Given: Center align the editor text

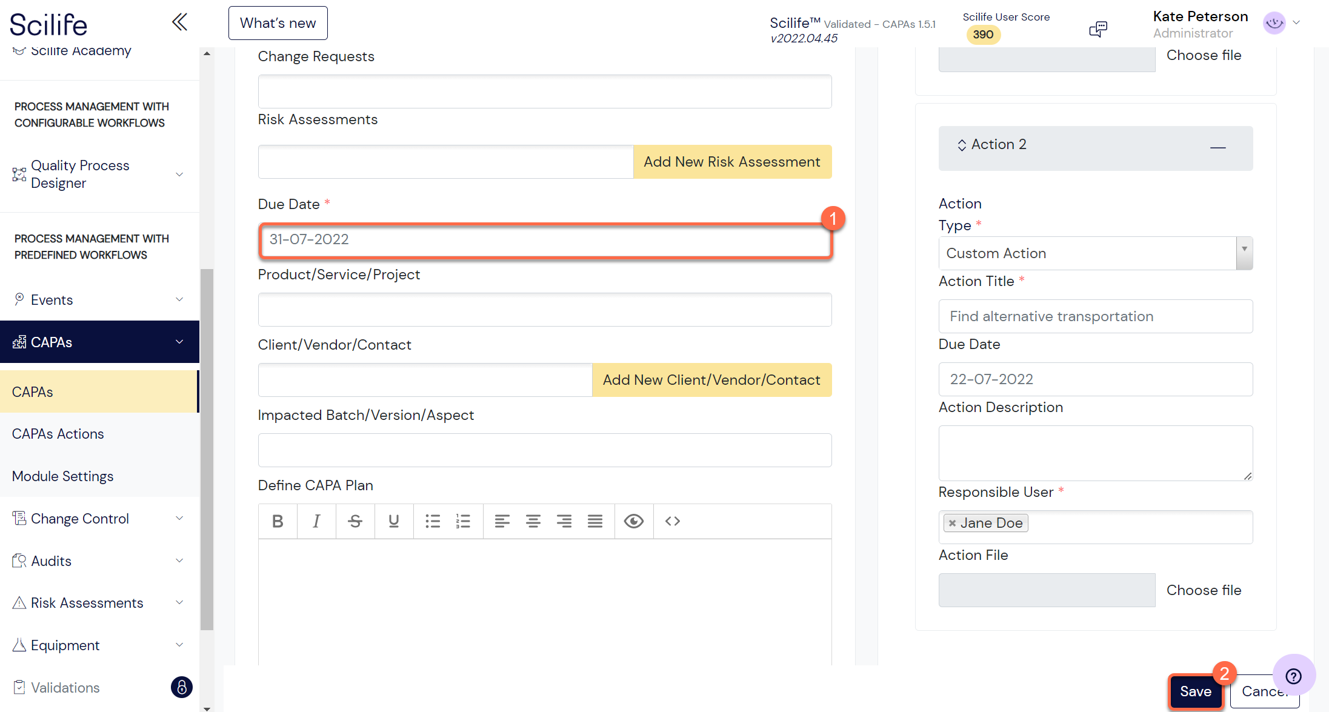Looking at the screenshot, I should pyautogui.click(x=533, y=521).
